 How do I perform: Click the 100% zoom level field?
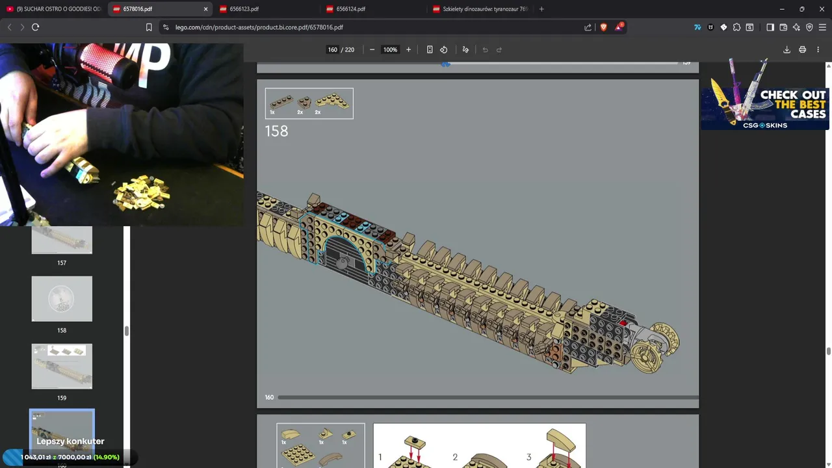(x=390, y=49)
